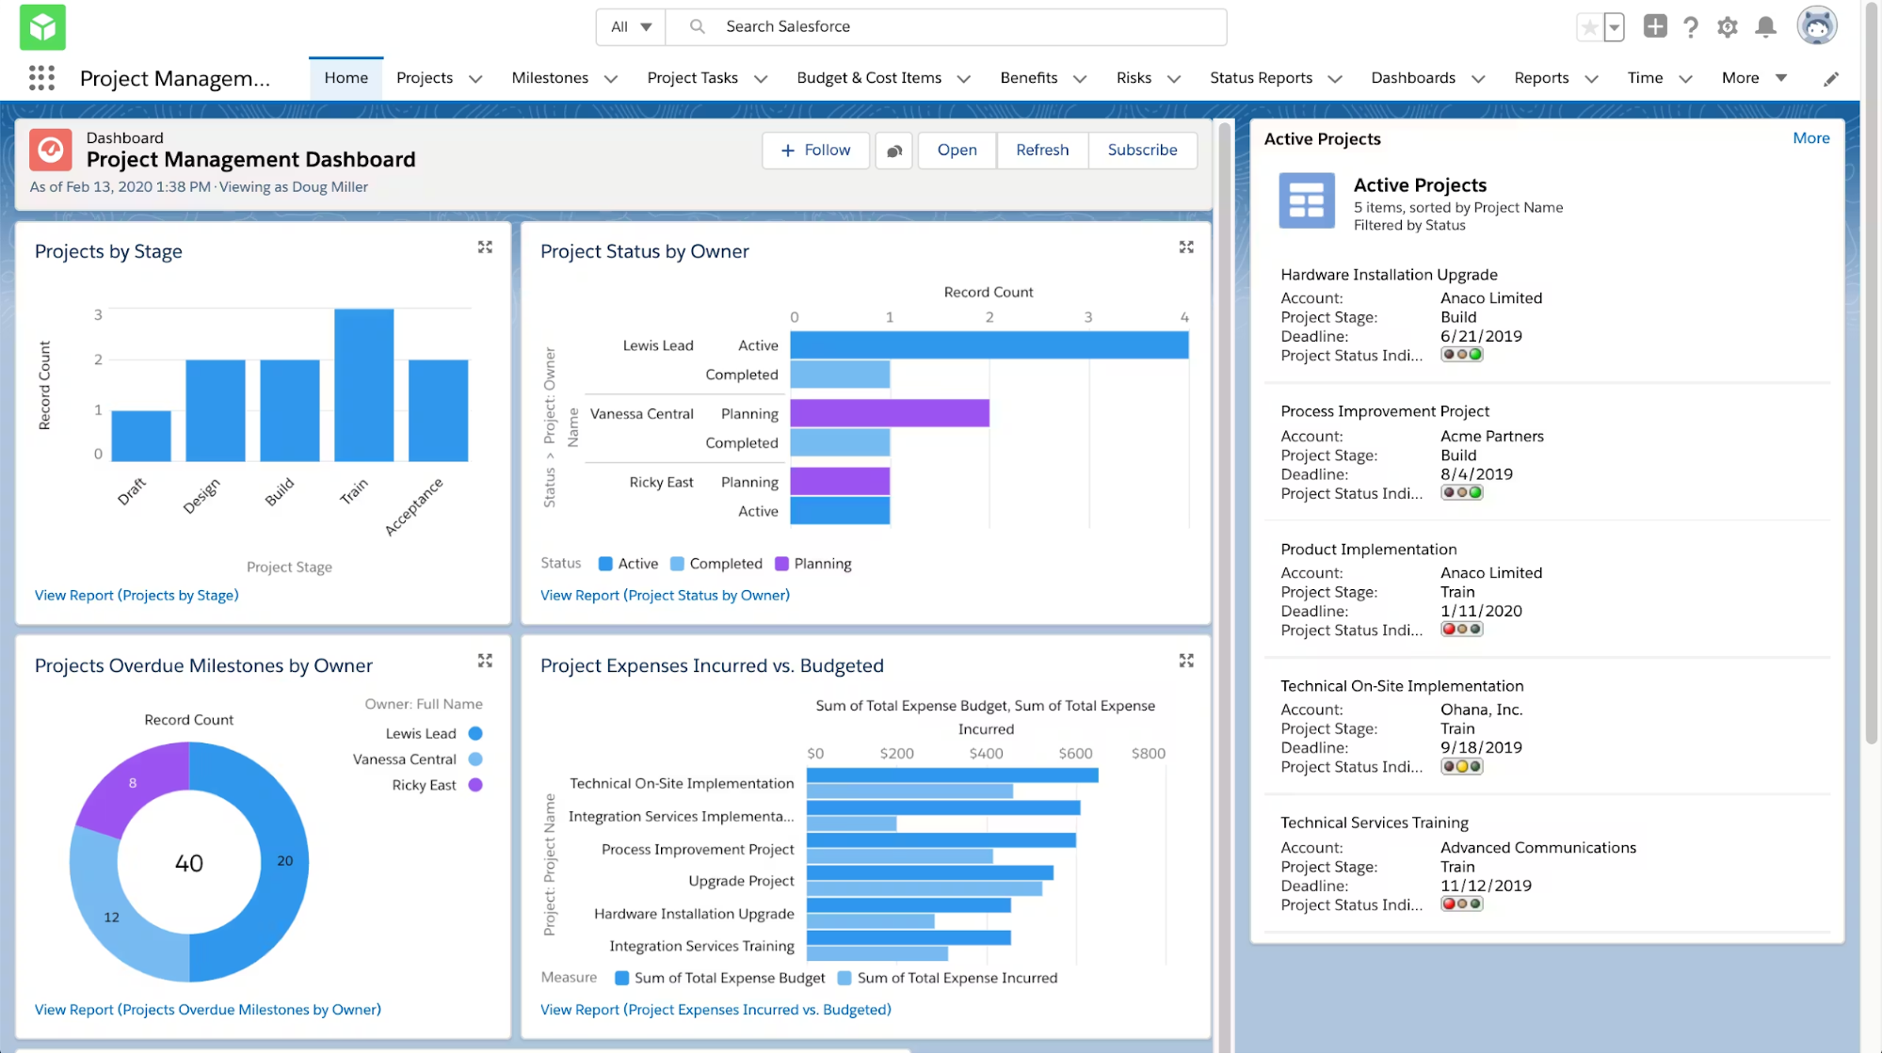This screenshot has width=1882, height=1054.
Task: Expand the Project Status by Owner chart
Action: (1186, 248)
